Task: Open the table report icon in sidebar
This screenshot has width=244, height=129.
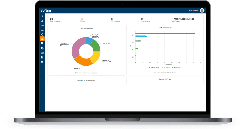Action: (42, 53)
